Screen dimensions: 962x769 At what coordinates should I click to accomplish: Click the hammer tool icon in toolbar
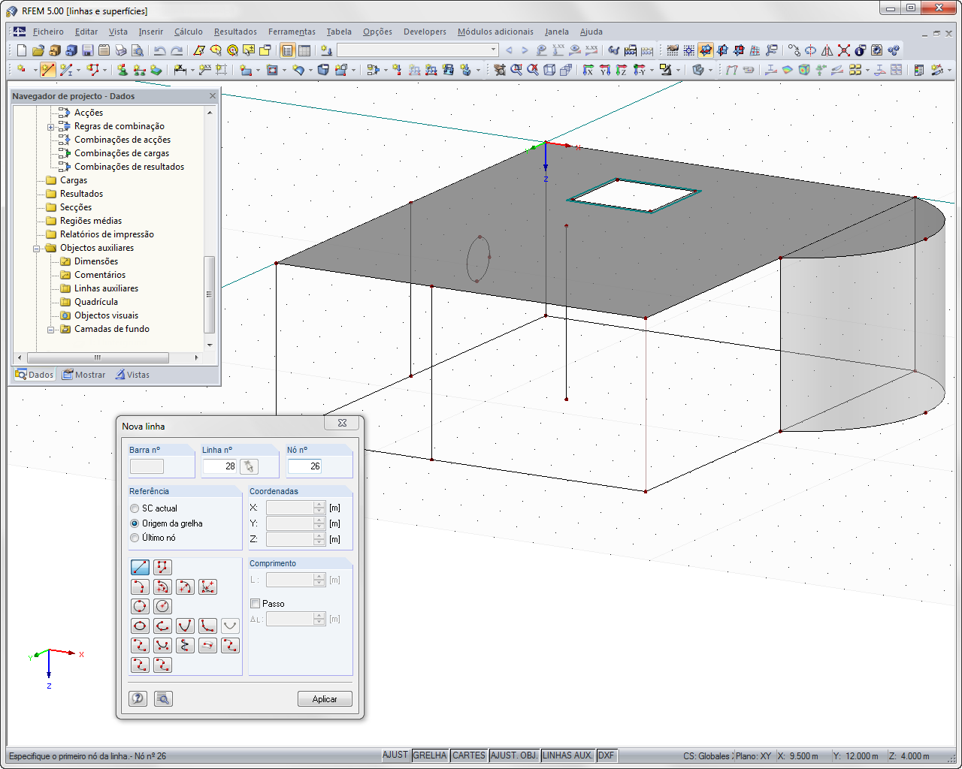click(x=939, y=70)
